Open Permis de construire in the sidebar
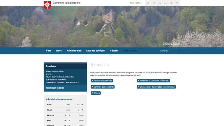 pos(55,71)
